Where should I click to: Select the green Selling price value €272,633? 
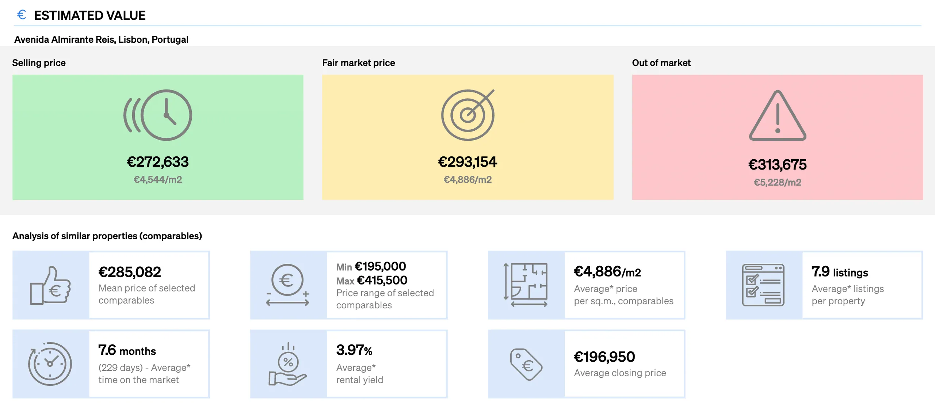point(158,162)
